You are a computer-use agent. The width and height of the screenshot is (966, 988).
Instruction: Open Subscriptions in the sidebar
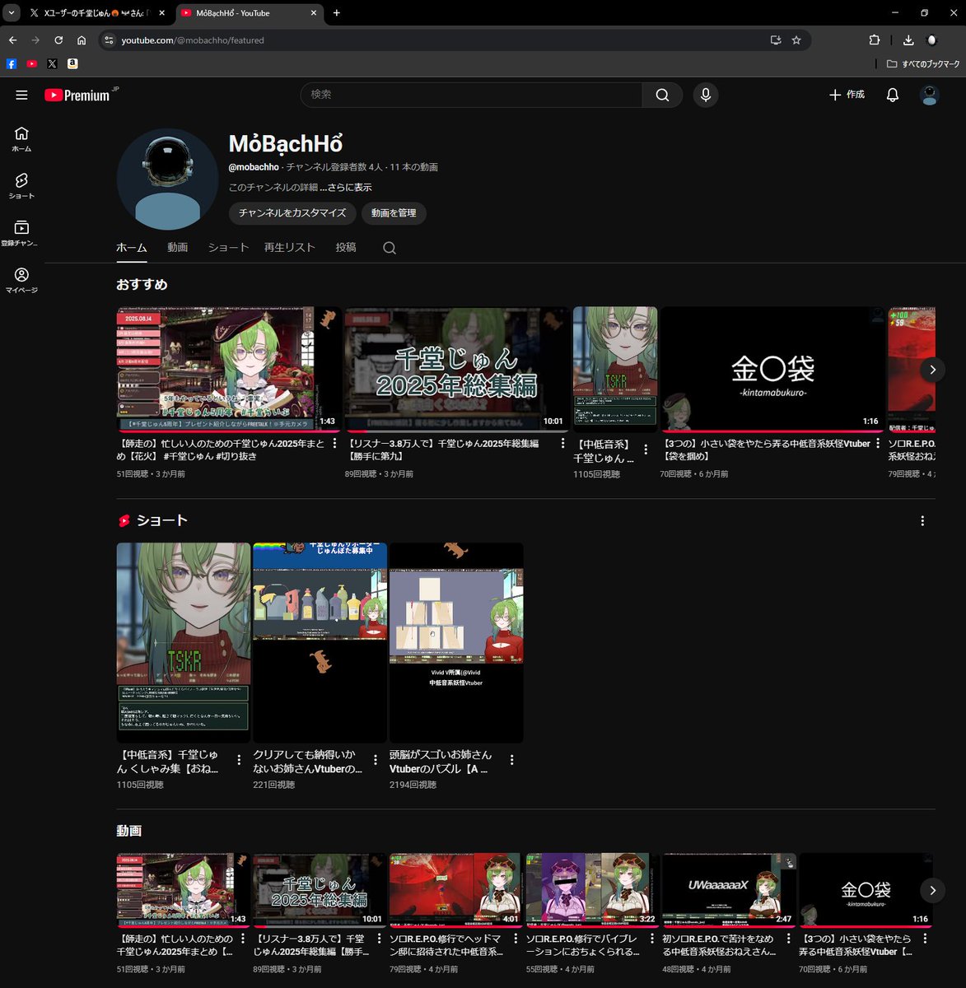pos(22,234)
